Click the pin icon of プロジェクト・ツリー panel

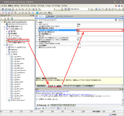(x=31, y=16)
